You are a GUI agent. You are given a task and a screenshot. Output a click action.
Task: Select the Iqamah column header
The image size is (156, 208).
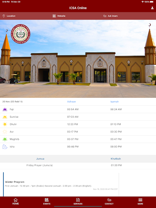[x=114, y=102]
